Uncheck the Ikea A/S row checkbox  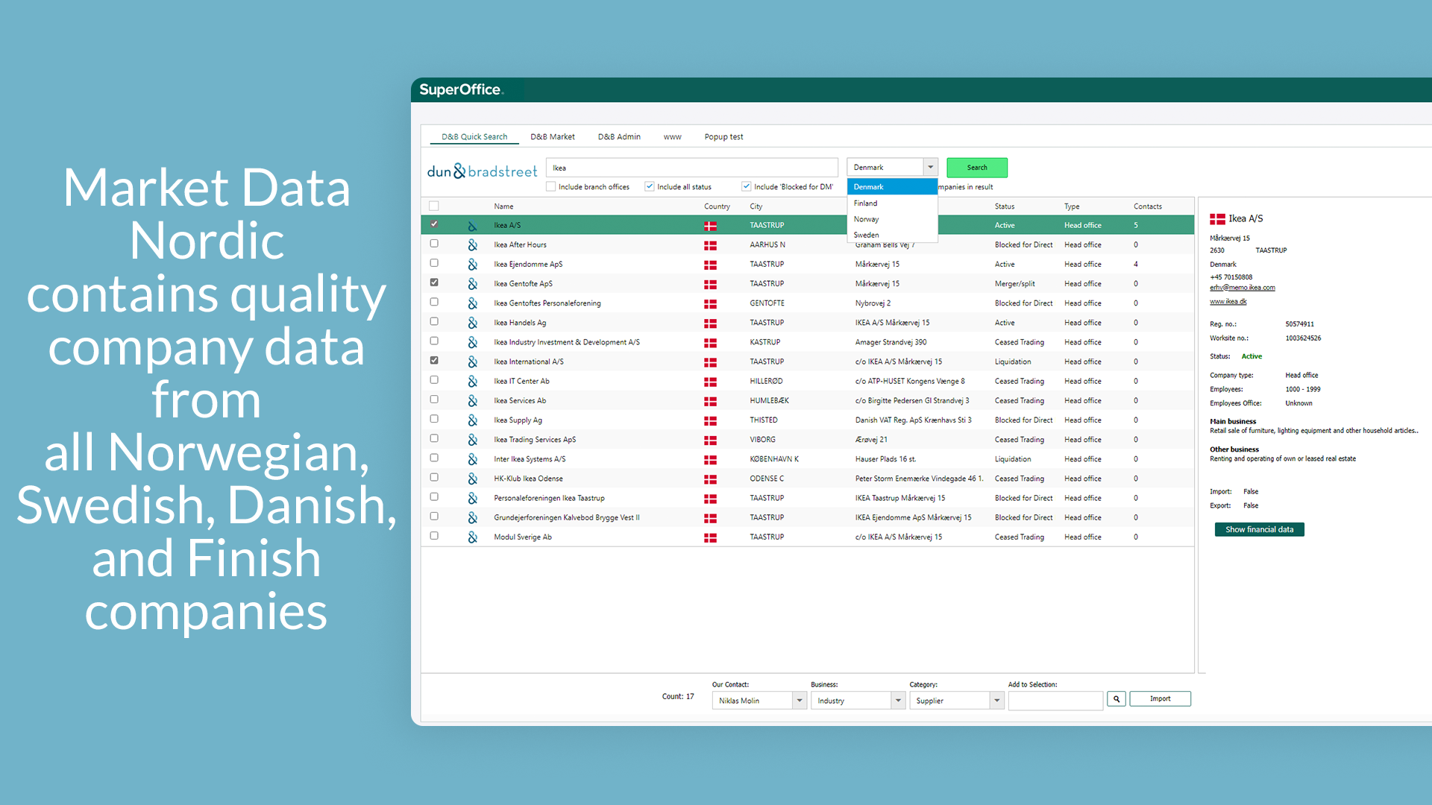(x=434, y=224)
